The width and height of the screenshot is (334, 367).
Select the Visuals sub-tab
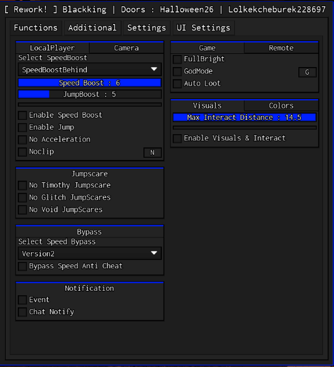click(x=207, y=106)
